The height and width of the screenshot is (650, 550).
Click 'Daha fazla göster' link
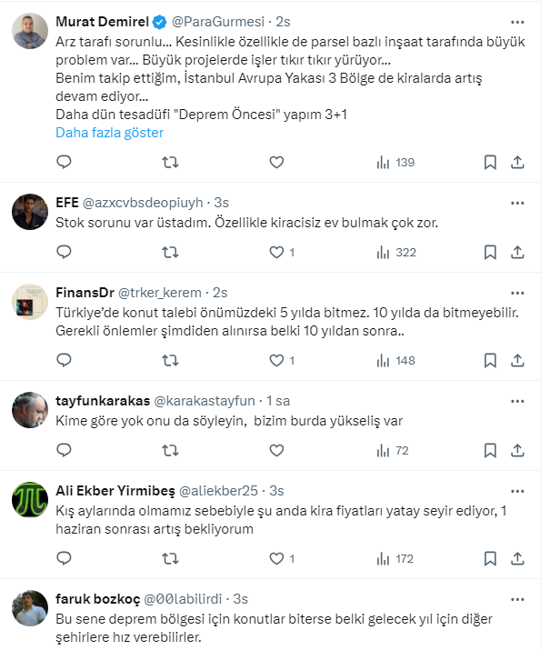pos(109,132)
